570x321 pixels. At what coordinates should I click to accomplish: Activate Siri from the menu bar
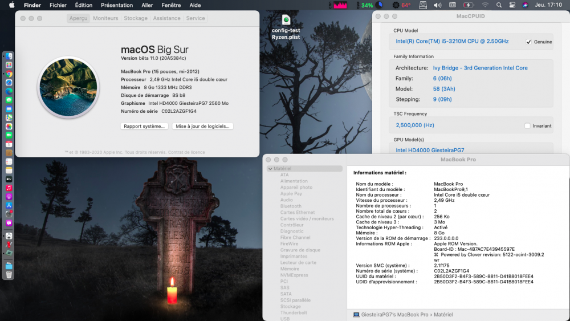click(x=526, y=5)
